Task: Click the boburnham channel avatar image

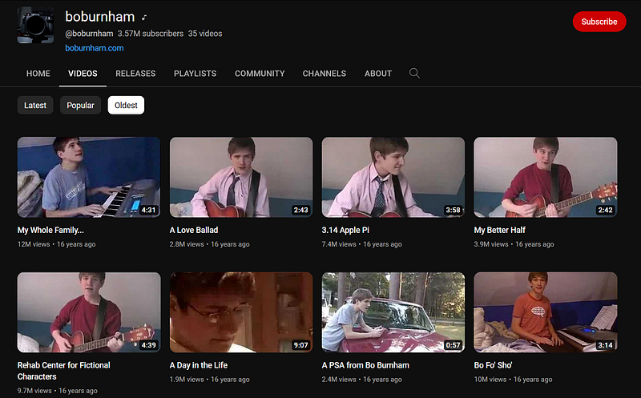Action: point(35,25)
